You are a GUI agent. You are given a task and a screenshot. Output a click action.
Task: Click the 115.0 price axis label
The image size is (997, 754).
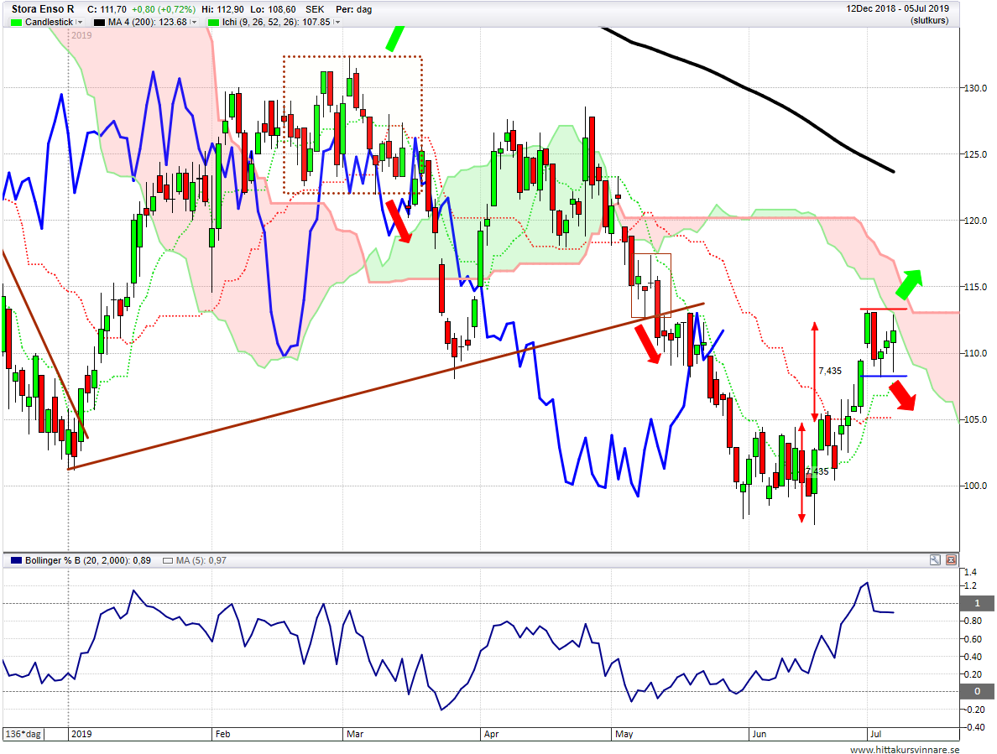point(975,287)
